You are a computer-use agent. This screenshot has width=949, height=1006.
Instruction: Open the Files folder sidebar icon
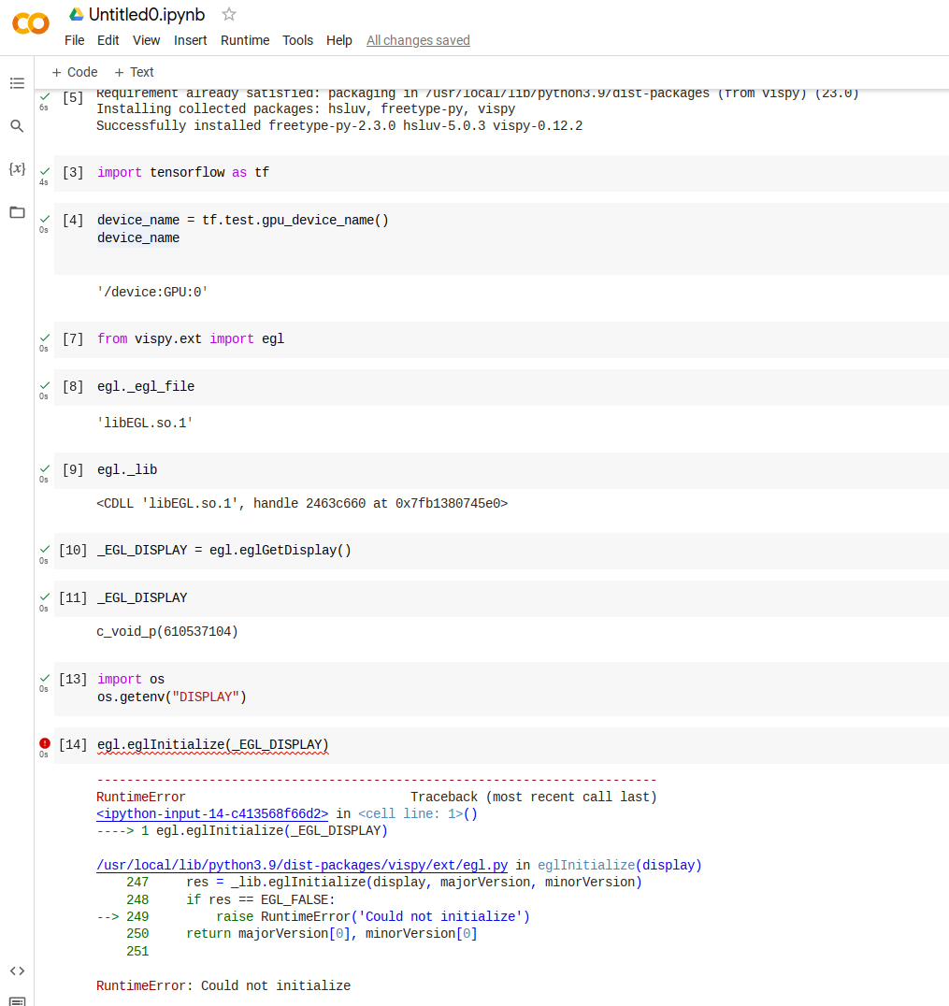[18, 212]
